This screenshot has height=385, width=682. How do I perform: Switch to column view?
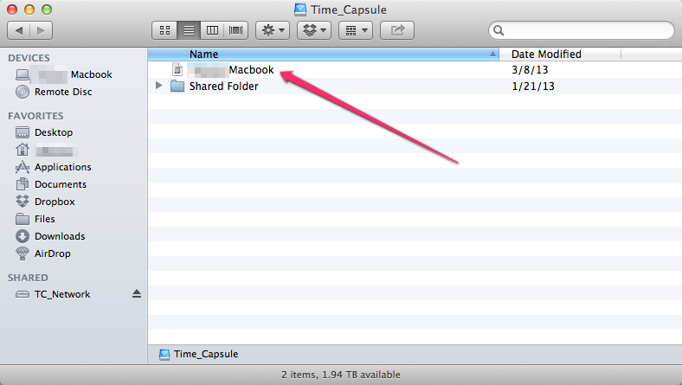click(x=212, y=30)
